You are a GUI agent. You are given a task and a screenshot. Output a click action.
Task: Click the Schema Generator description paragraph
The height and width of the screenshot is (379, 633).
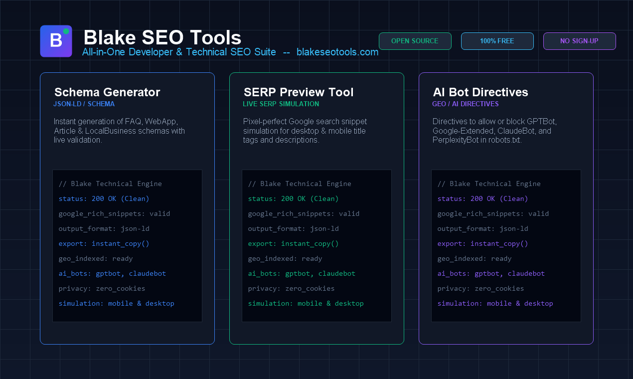pyautogui.click(x=119, y=131)
